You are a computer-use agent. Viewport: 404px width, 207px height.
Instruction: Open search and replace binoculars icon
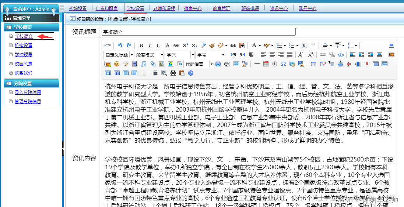point(173,73)
